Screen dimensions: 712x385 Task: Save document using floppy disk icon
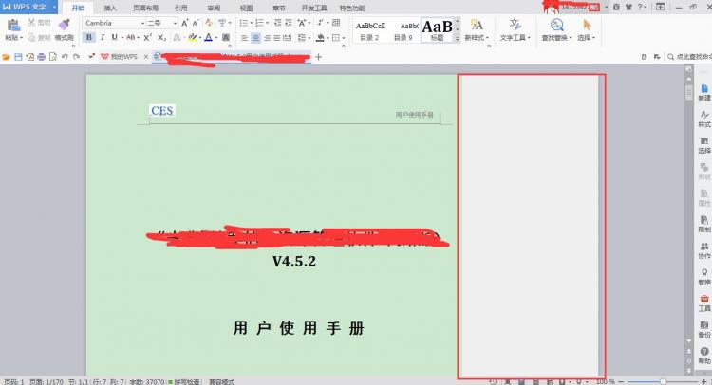tap(18, 57)
